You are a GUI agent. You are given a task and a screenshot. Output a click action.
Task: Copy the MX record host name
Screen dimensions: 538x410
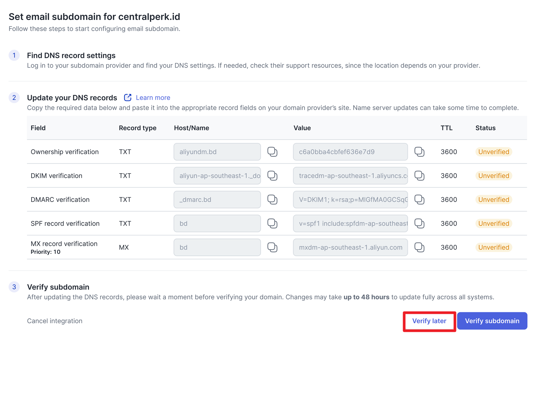click(x=272, y=247)
